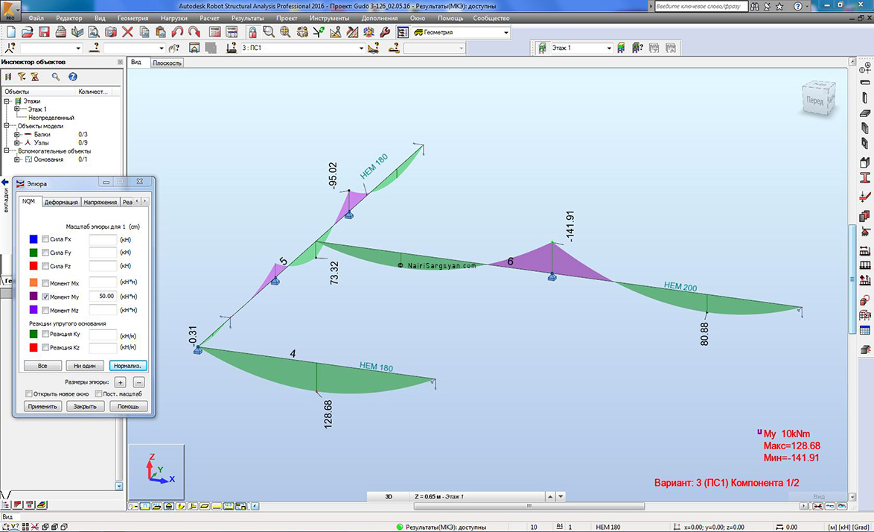Image resolution: width=874 pixels, height=532 pixels.
Task: Collapse the Этажи tree node
Action: point(7,101)
